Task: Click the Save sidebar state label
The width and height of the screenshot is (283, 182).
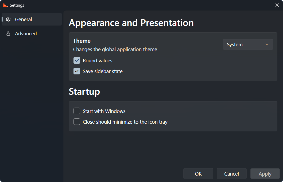Action: [103, 71]
